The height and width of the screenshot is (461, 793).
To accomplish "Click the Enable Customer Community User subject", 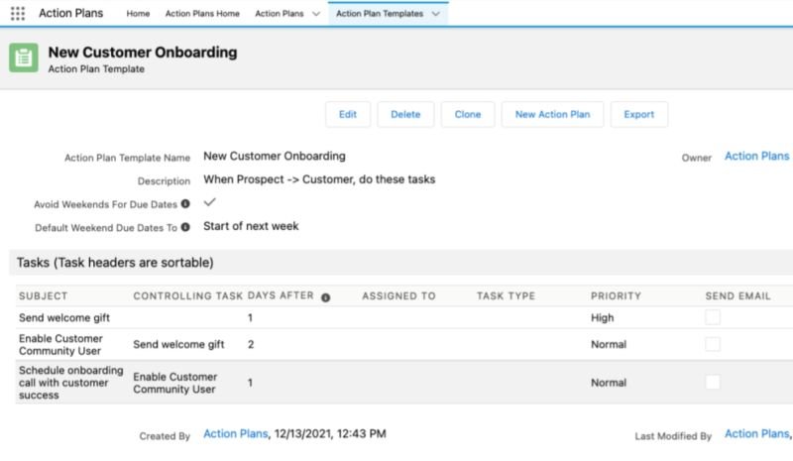I will tap(60, 345).
